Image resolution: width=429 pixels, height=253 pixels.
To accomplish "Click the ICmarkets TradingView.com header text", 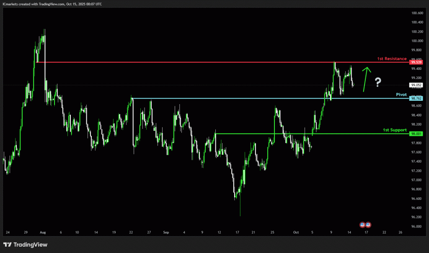I will (52, 3).
